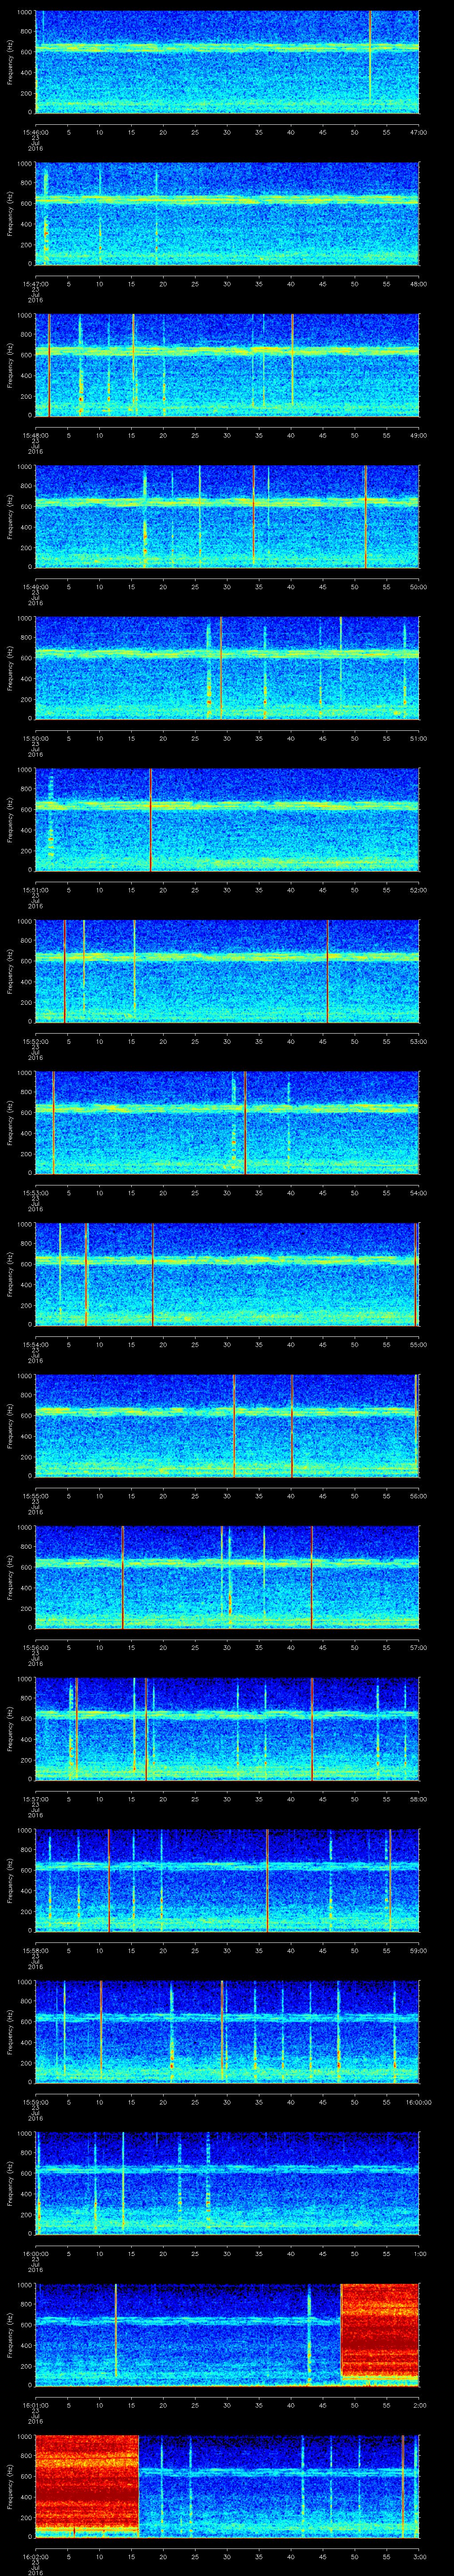Select the spectrogram panel starting at 15:46:00
The width and height of the screenshot is (454, 2576).
pyautogui.click(x=227, y=62)
